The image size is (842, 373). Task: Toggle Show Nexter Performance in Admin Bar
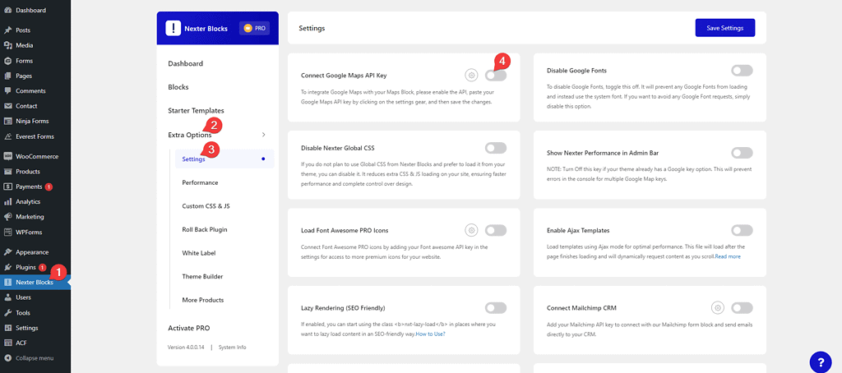point(743,153)
